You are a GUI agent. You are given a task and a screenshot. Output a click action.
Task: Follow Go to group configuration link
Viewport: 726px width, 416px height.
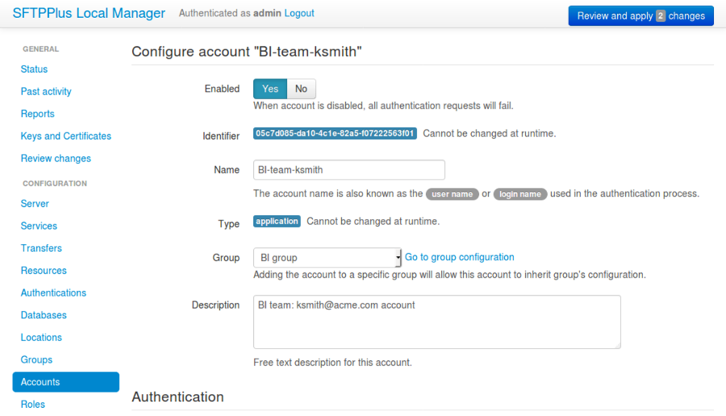click(459, 257)
